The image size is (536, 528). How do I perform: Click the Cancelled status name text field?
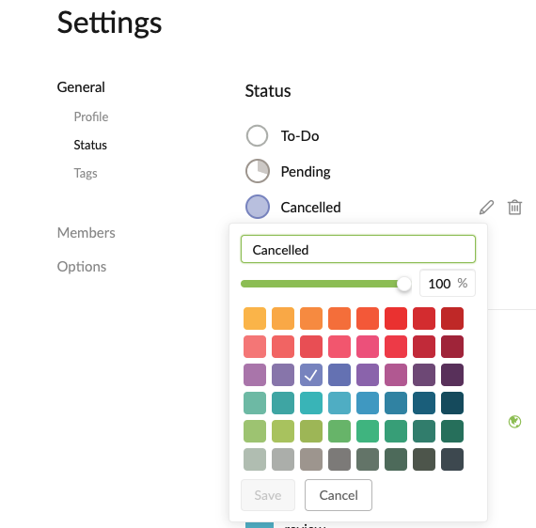358,249
